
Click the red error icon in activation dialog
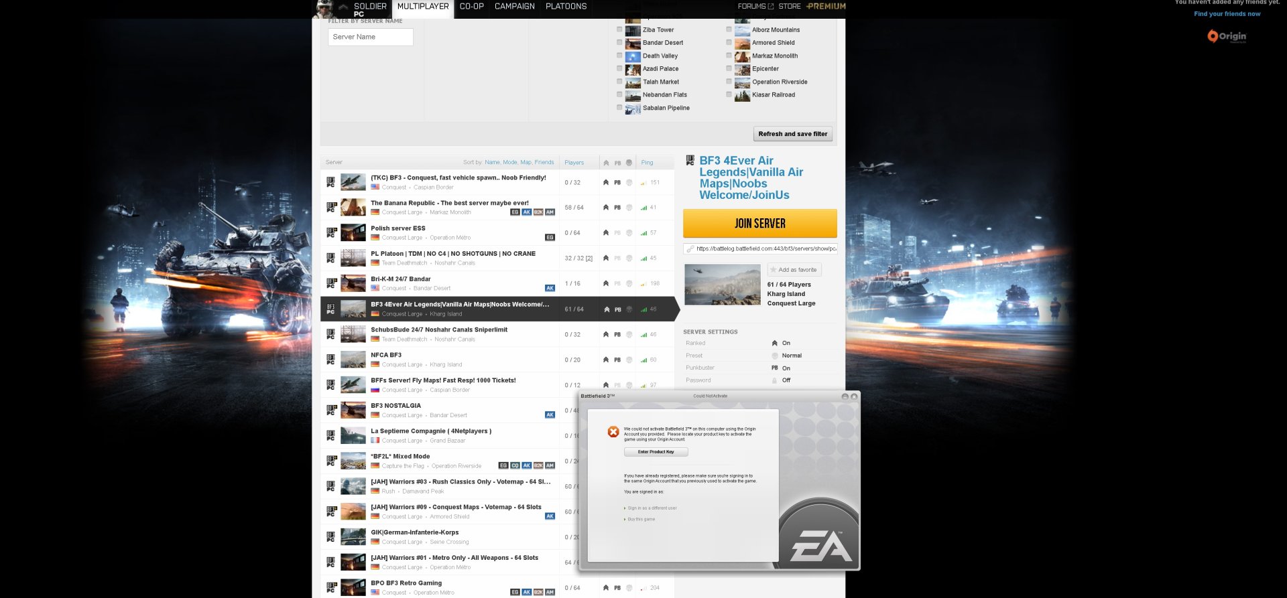pyautogui.click(x=613, y=432)
